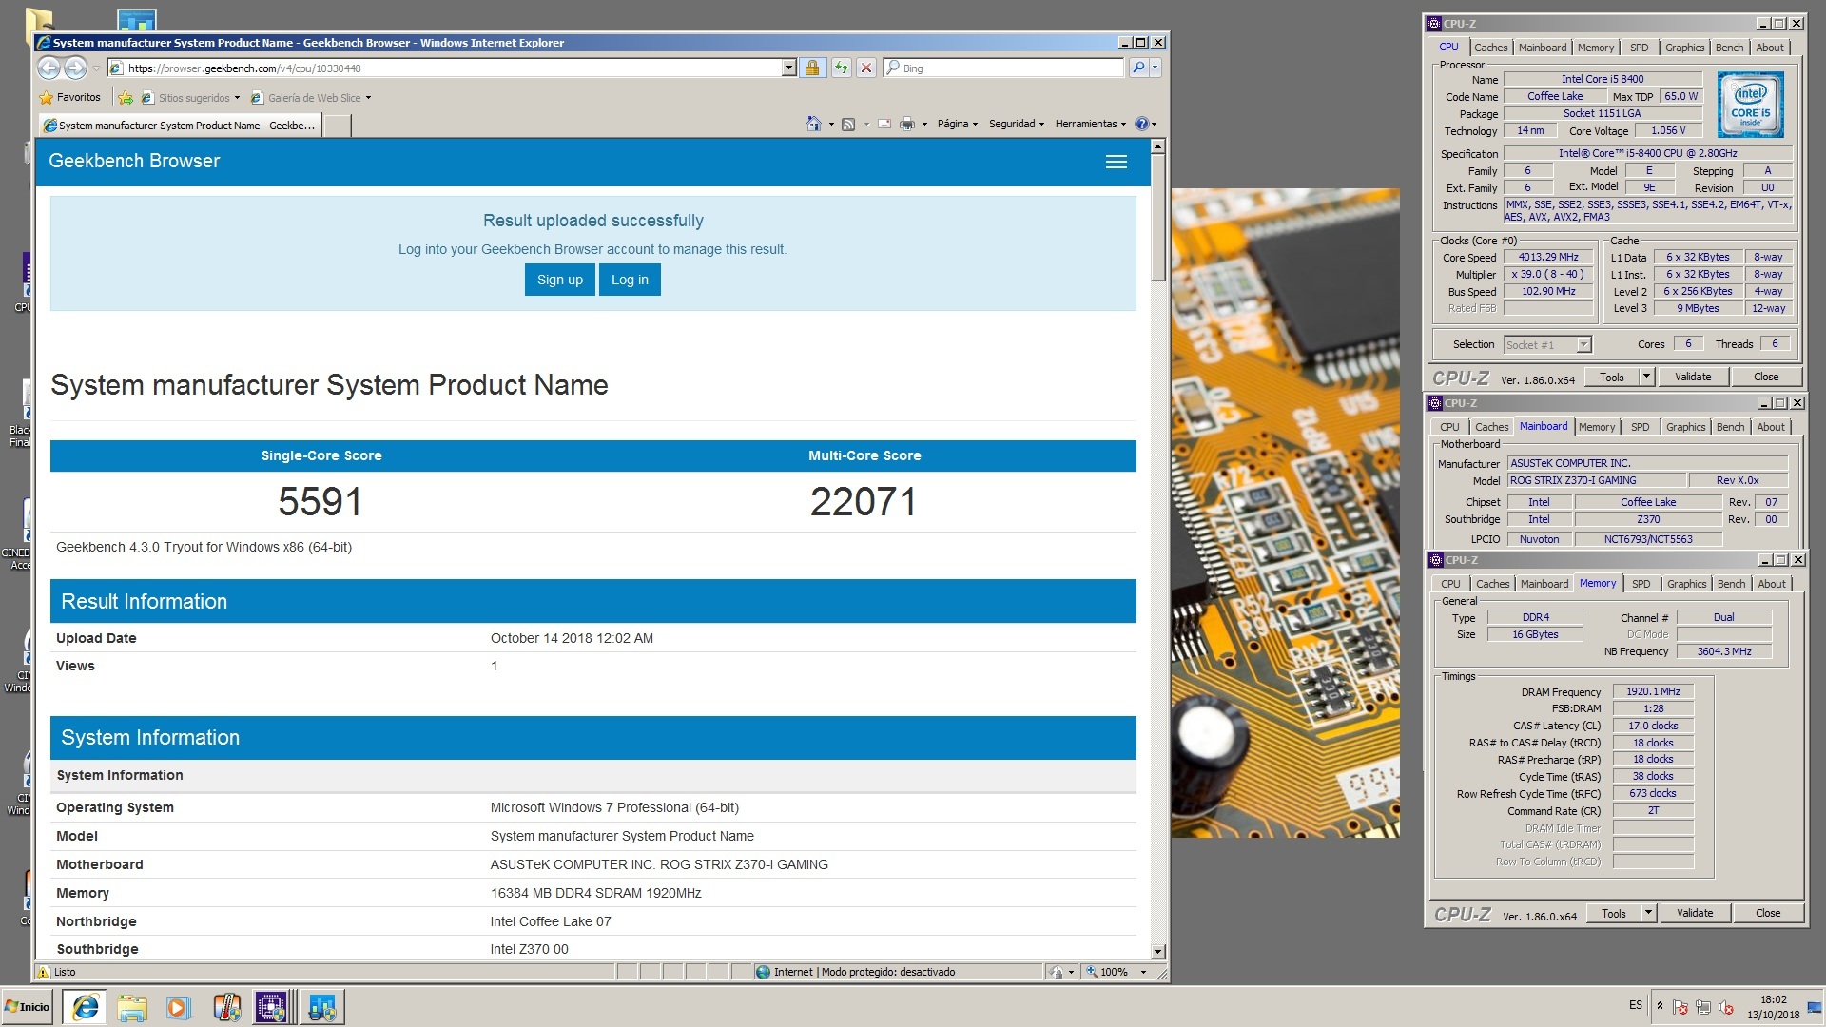The height and width of the screenshot is (1027, 1826).
Task: Open Geekbench hamburger menu
Action: click(x=1117, y=162)
